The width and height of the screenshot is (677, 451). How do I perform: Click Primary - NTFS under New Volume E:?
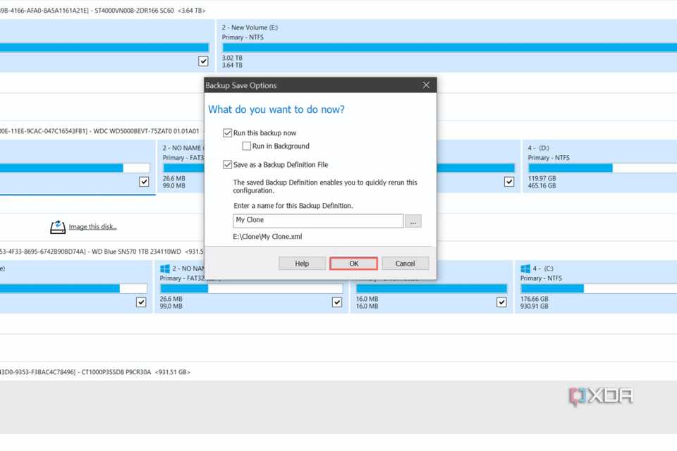click(x=243, y=37)
